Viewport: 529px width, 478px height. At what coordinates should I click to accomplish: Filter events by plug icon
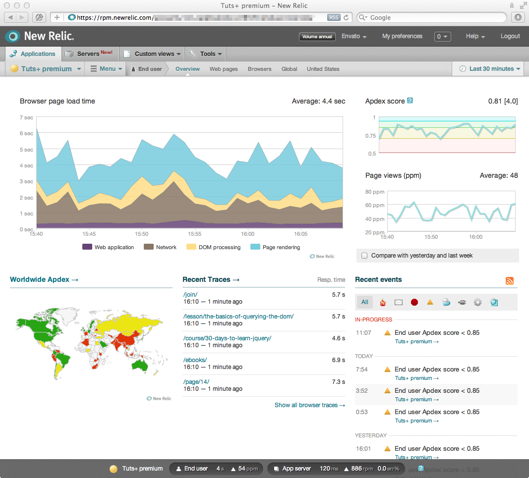462,302
